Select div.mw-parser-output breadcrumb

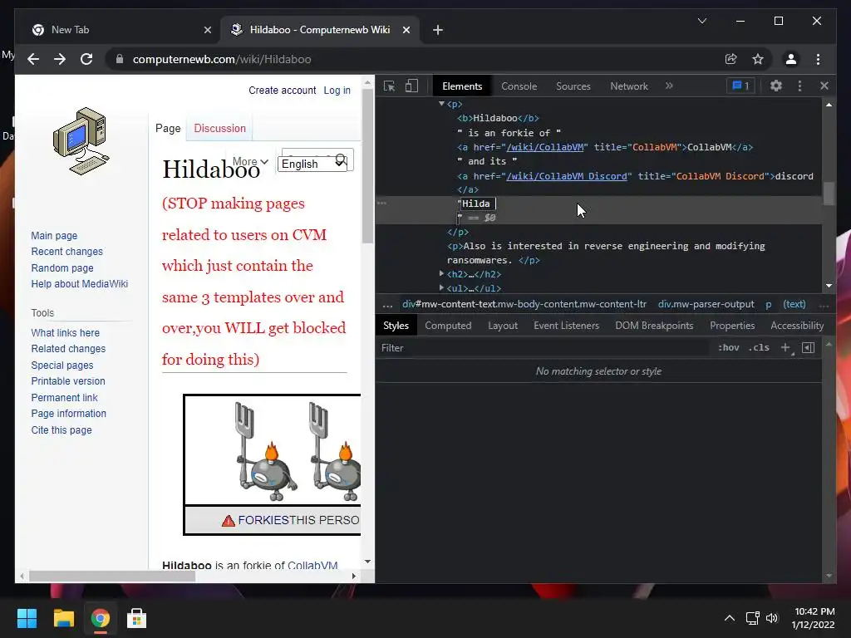click(x=706, y=304)
